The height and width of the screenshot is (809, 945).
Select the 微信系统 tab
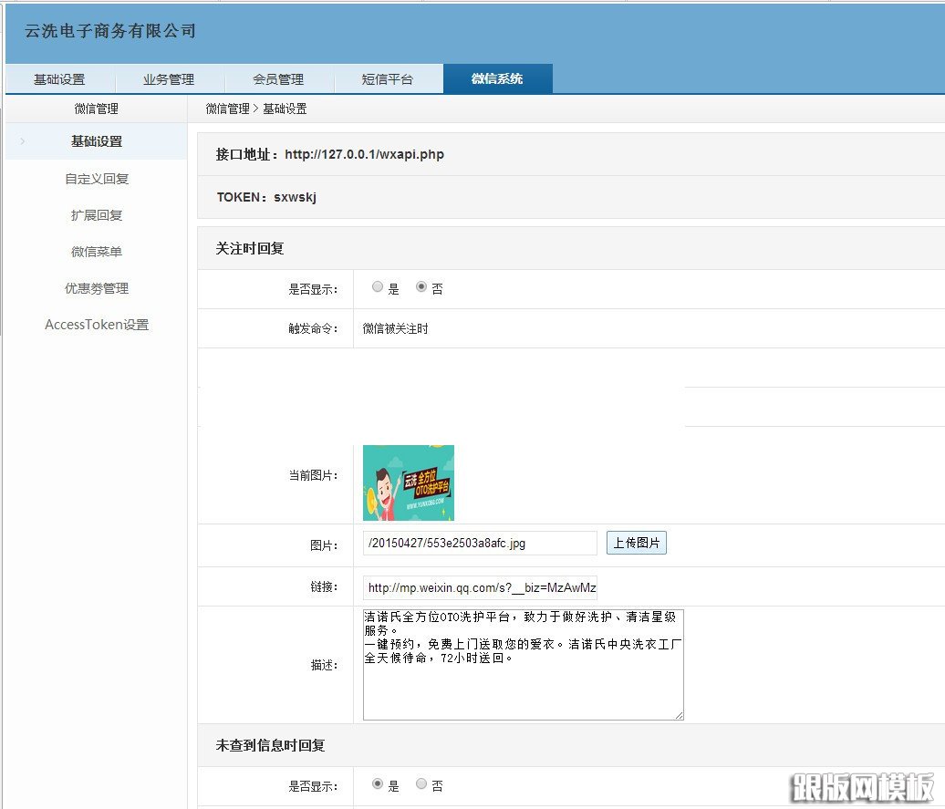(x=498, y=78)
